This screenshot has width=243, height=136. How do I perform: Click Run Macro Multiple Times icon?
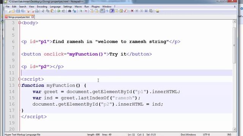click(x=146, y=11)
